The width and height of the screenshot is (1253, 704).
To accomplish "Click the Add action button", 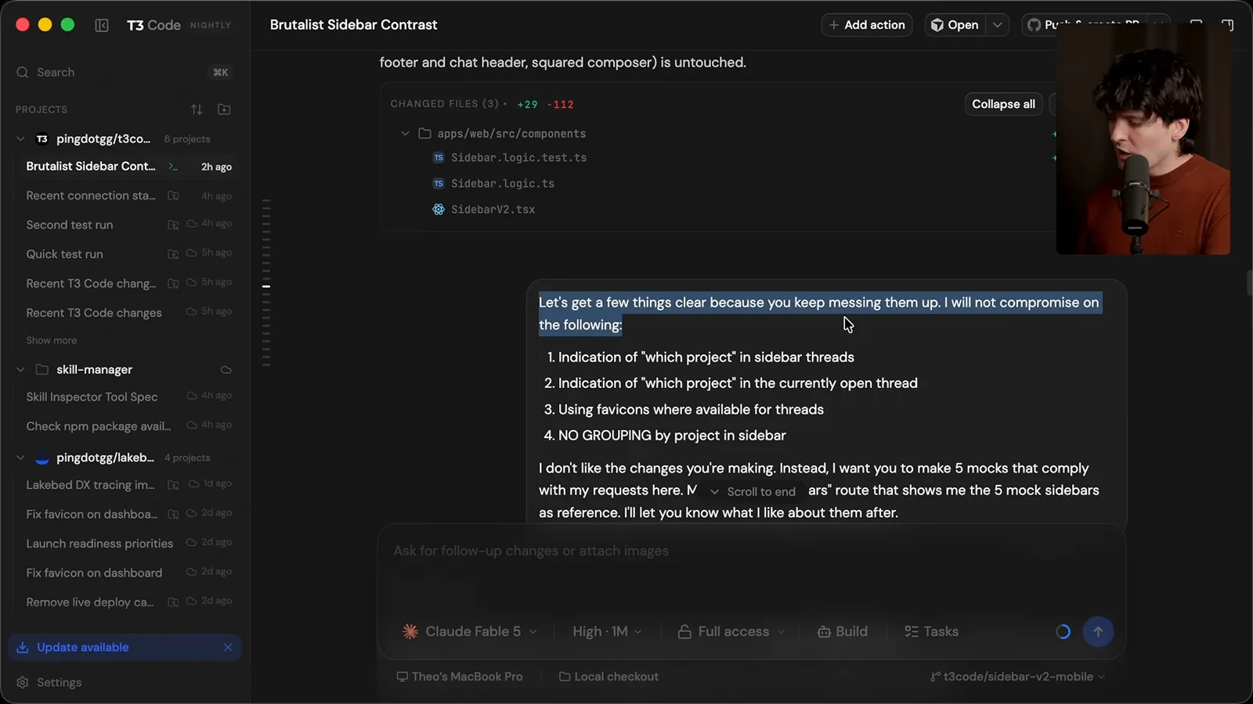I will coord(867,25).
